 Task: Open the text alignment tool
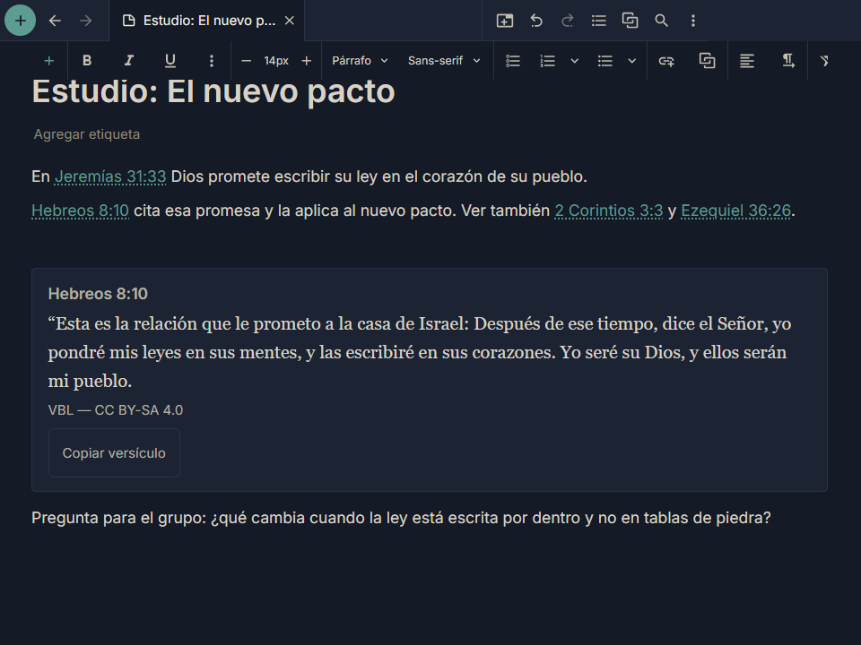[x=747, y=61]
